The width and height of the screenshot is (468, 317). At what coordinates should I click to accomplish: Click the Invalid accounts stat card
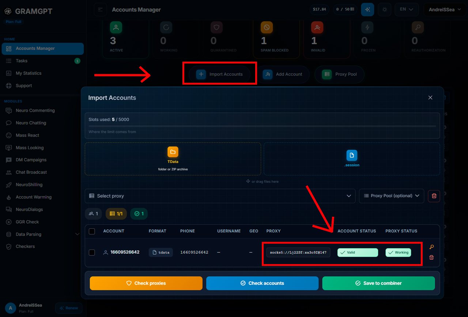coord(327,38)
